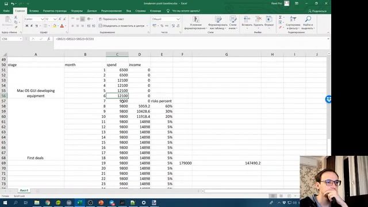Viewport: 368px width, 207px height.
Task: Toggle bottom vertical alignment in ribbon
Action: point(82,19)
